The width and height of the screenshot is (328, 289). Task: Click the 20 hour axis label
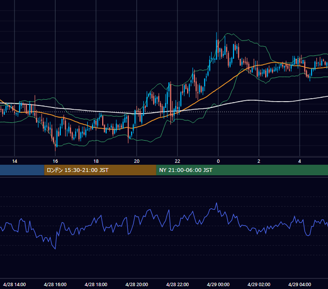coord(137,161)
